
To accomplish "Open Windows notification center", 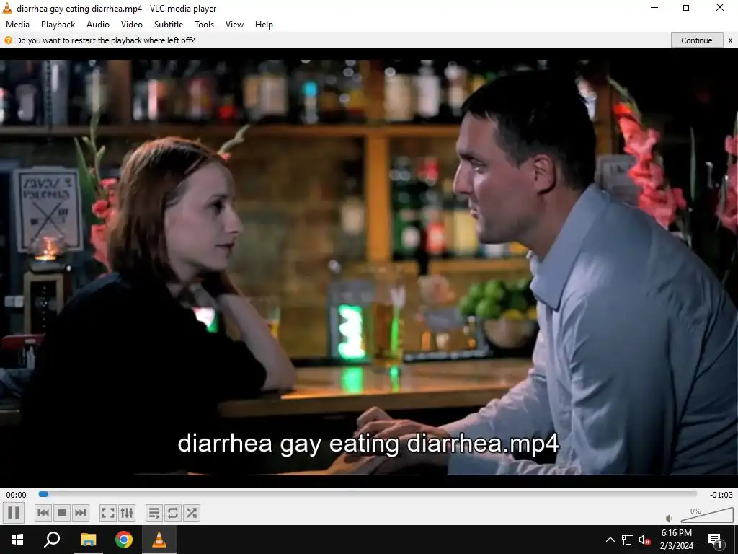I will [x=715, y=540].
